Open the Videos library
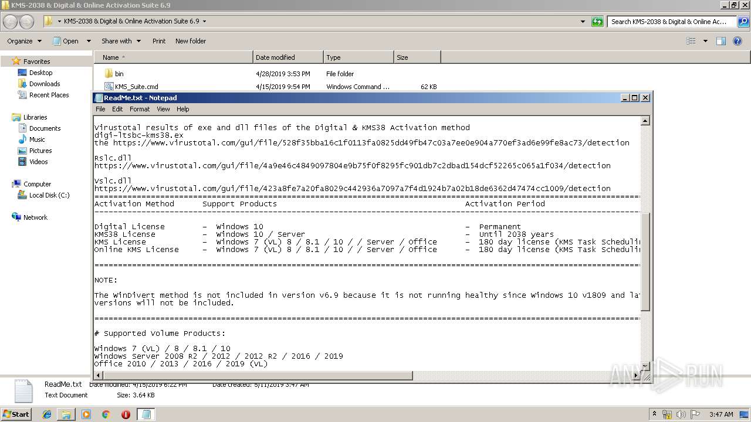The width and height of the screenshot is (751, 422). pyautogui.click(x=38, y=162)
